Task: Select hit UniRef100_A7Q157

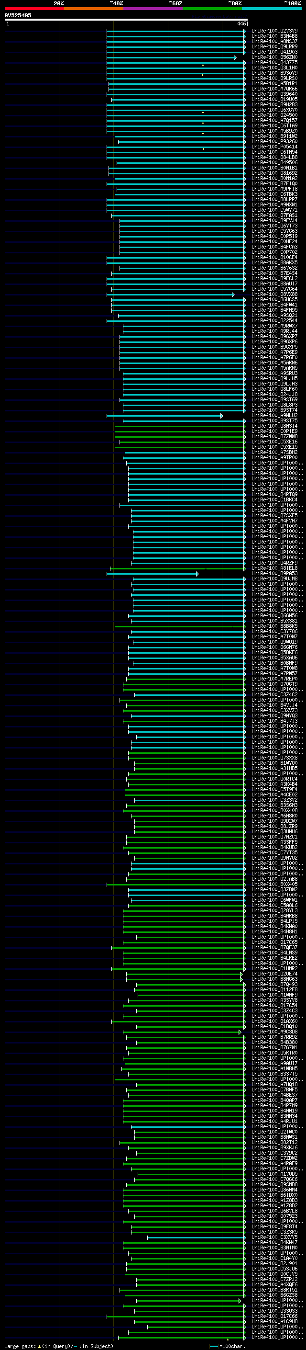Action: 274,121
